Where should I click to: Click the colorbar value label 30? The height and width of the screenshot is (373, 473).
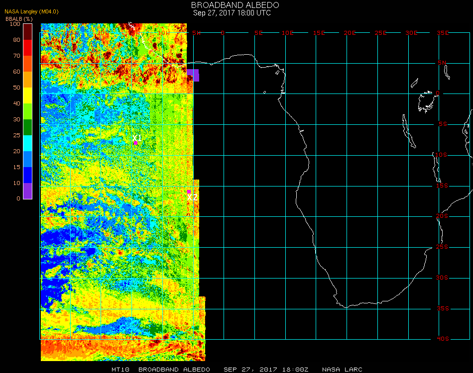click(16, 120)
